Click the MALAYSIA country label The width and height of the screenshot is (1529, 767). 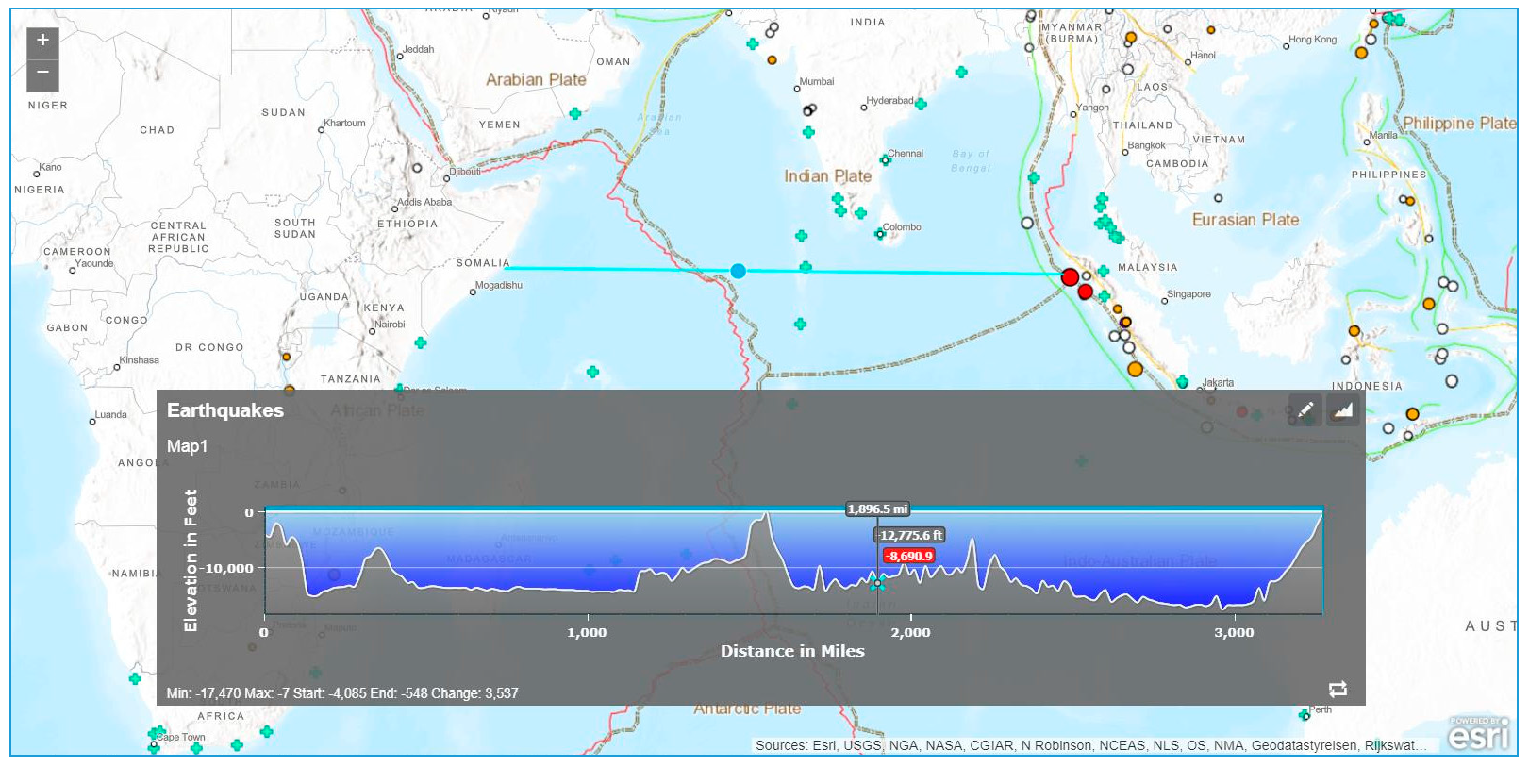[1148, 267]
